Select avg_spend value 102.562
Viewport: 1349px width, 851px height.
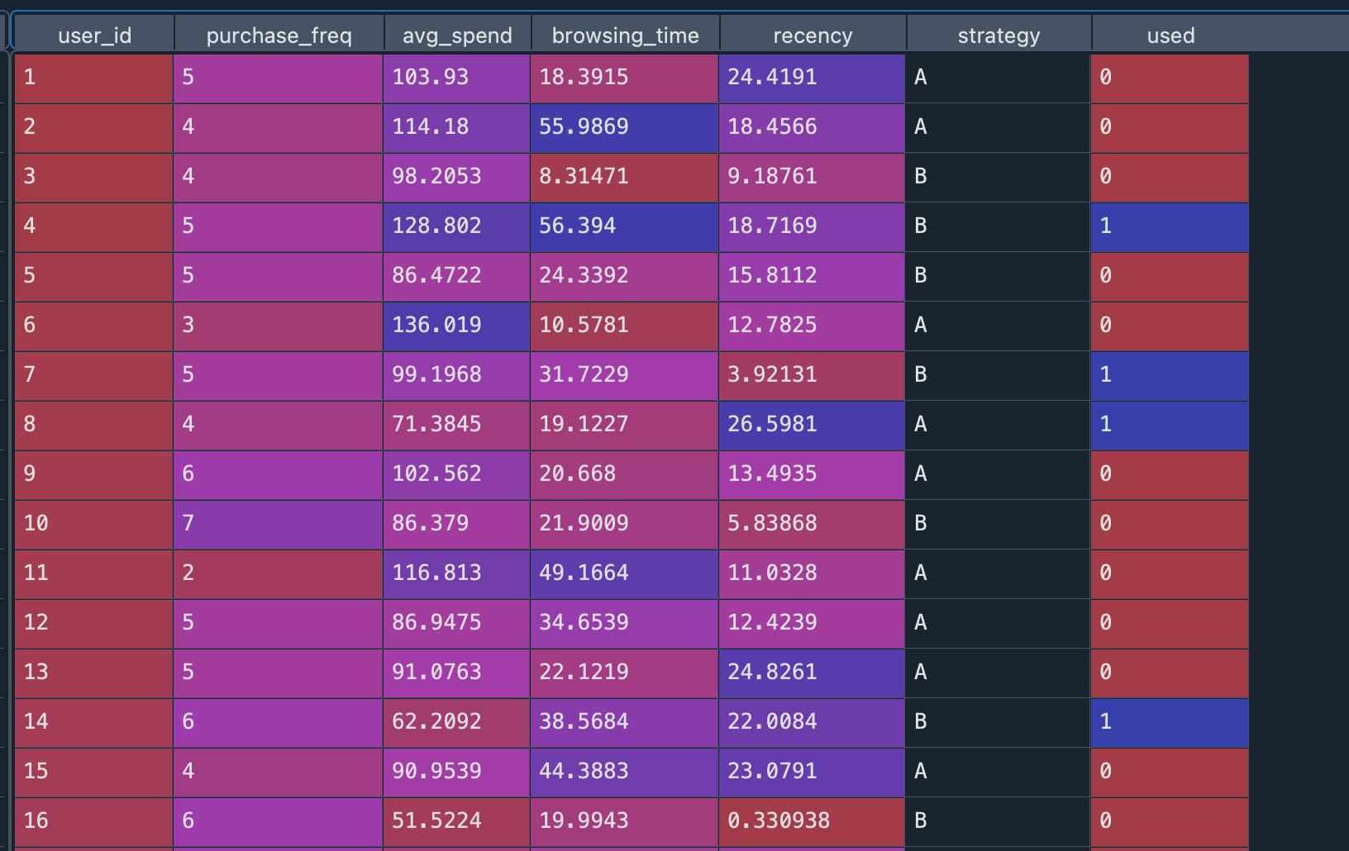456,475
